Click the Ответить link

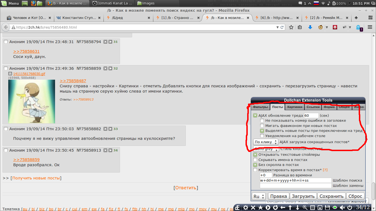click(186, 188)
